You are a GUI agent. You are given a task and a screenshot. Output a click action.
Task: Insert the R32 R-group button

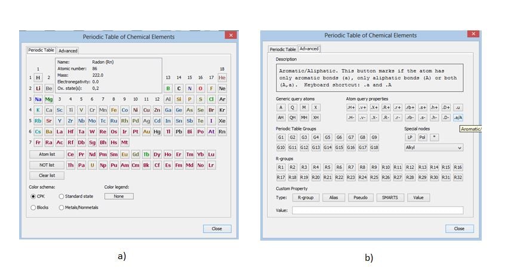tap(458, 177)
